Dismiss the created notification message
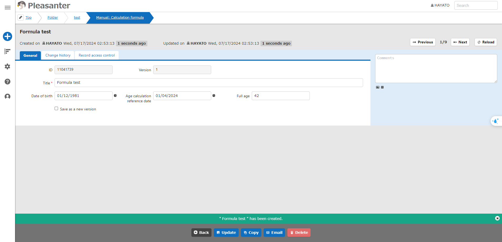 [497, 218]
